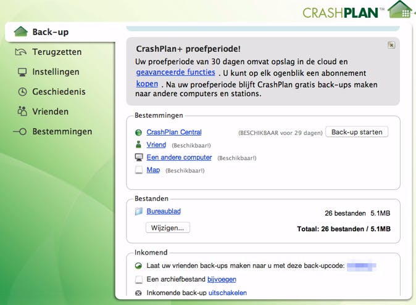Image resolution: width=416 pixels, height=305 pixels.
Task: Start backup with the Back-up starten button
Action: (357, 132)
